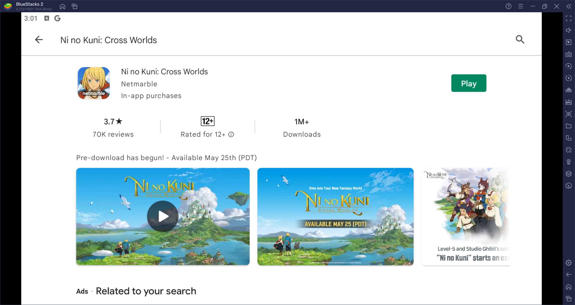The height and width of the screenshot is (305, 575).
Task: Open Netmarble developer page link
Action: (139, 84)
